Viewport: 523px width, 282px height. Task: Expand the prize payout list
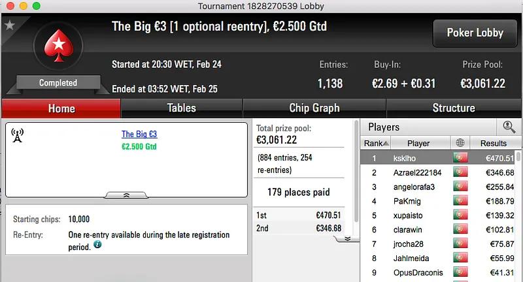coord(348,238)
